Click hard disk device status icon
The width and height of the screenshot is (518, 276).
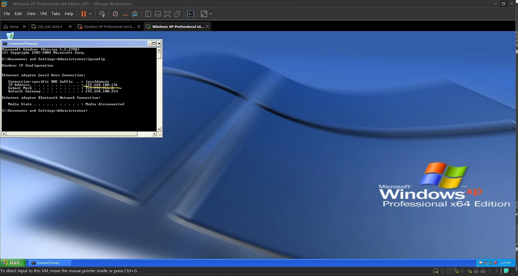point(435,271)
